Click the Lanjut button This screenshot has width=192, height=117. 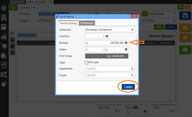pos(128,87)
